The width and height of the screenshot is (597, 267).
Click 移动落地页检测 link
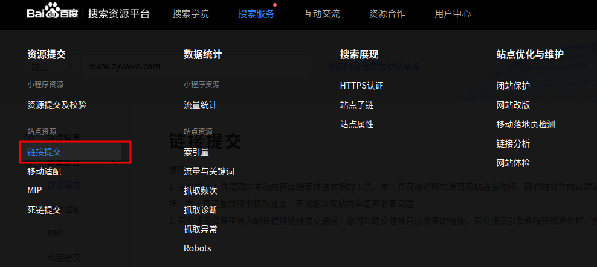coord(525,124)
